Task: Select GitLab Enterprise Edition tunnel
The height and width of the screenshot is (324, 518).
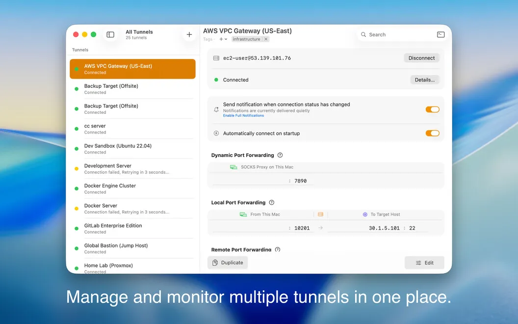Action: point(132,228)
